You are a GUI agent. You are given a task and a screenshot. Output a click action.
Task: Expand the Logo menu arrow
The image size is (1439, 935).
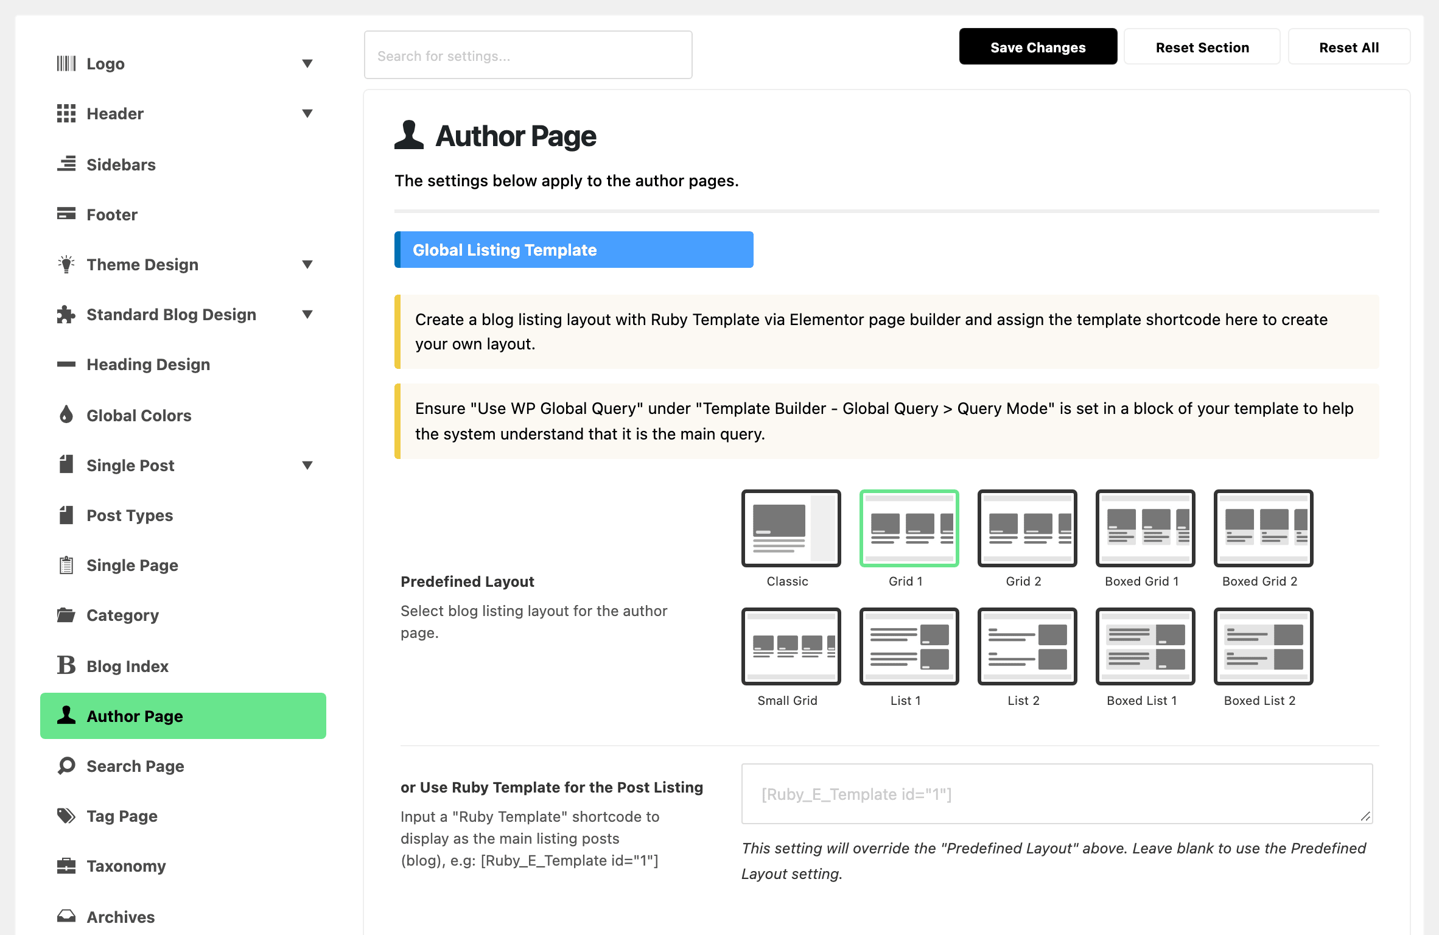pyautogui.click(x=307, y=63)
